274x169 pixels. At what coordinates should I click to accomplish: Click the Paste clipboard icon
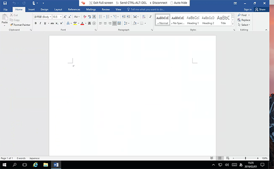pyautogui.click(x=5, y=17)
